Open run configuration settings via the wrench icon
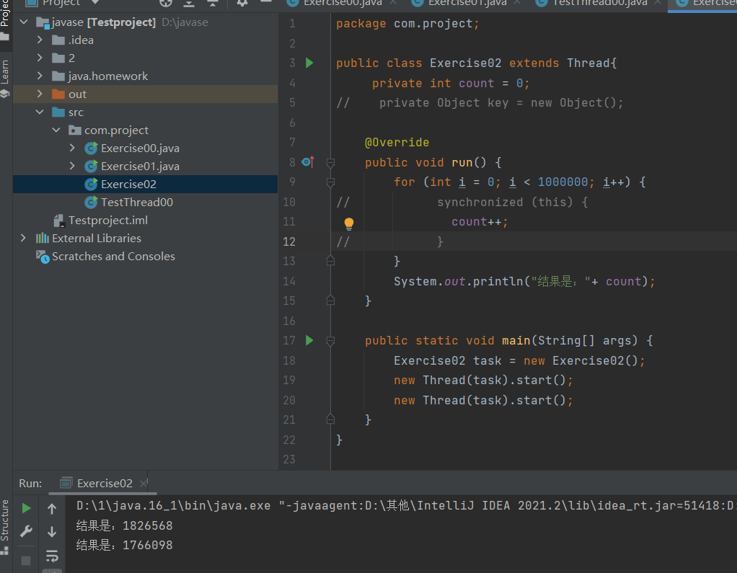737x573 pixels. click(26, 532)
